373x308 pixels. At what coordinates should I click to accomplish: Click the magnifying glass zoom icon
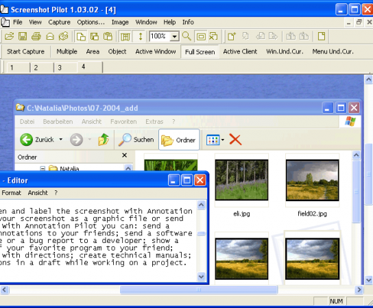[186, 36]
